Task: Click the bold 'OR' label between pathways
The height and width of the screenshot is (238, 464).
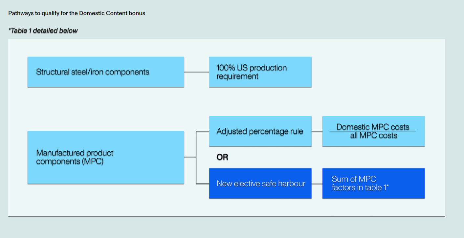Action: [x=222, y=158]
